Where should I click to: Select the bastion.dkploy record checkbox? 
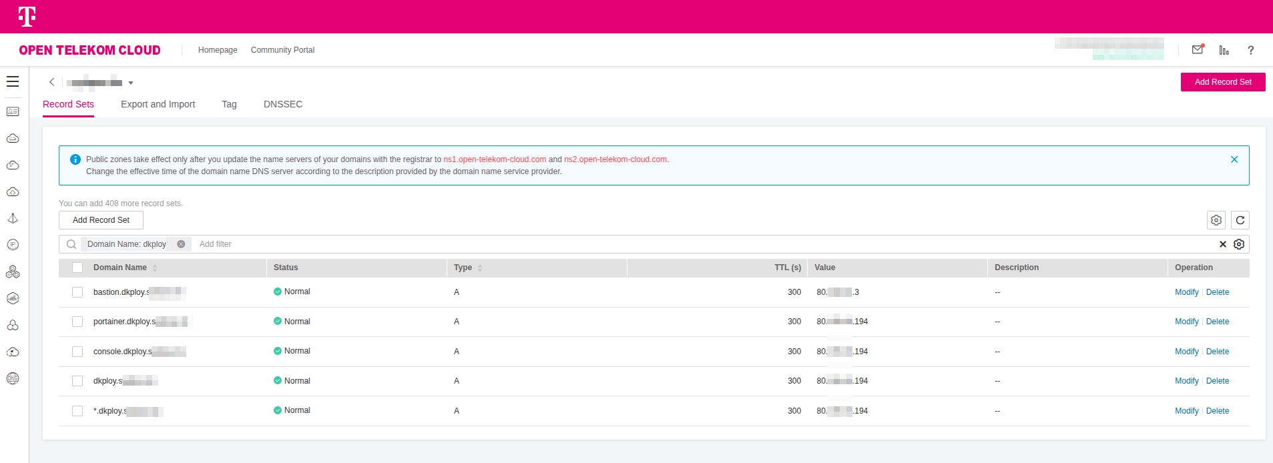click(77, 292)
